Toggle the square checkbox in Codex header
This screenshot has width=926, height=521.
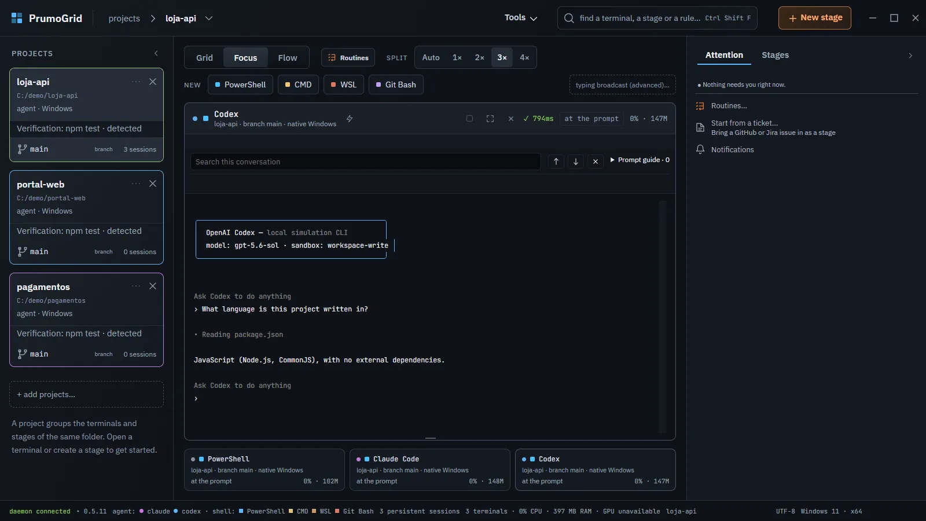[x=469, y=119]
